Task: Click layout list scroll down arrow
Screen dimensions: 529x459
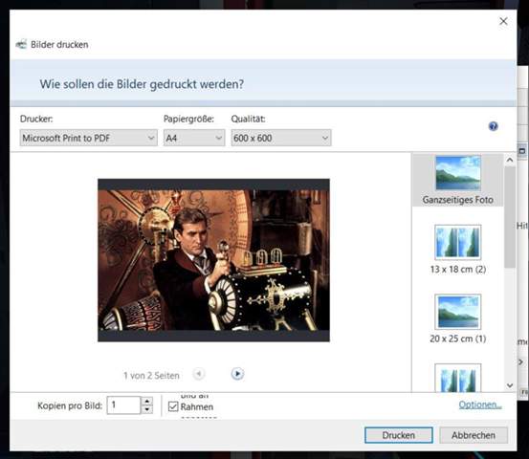Action: click(510, 385)
